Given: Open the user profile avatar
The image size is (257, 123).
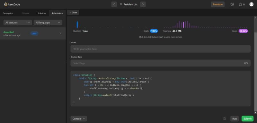Looking at the screenshot, I should 251,4.
